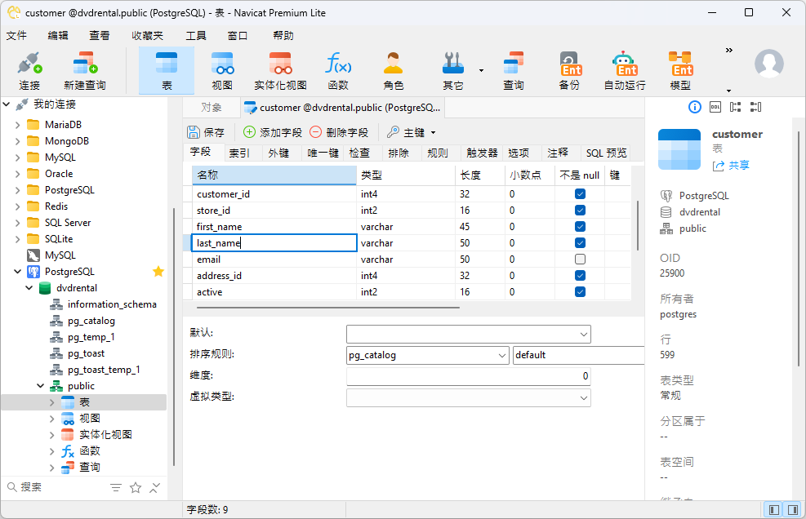Click the 新建查询 new query icon
Image resolution: width=806 pixels, height=519 pixels.
(85, 71)
